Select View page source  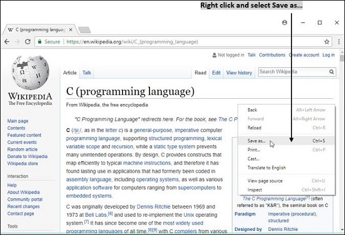[286, 181]
